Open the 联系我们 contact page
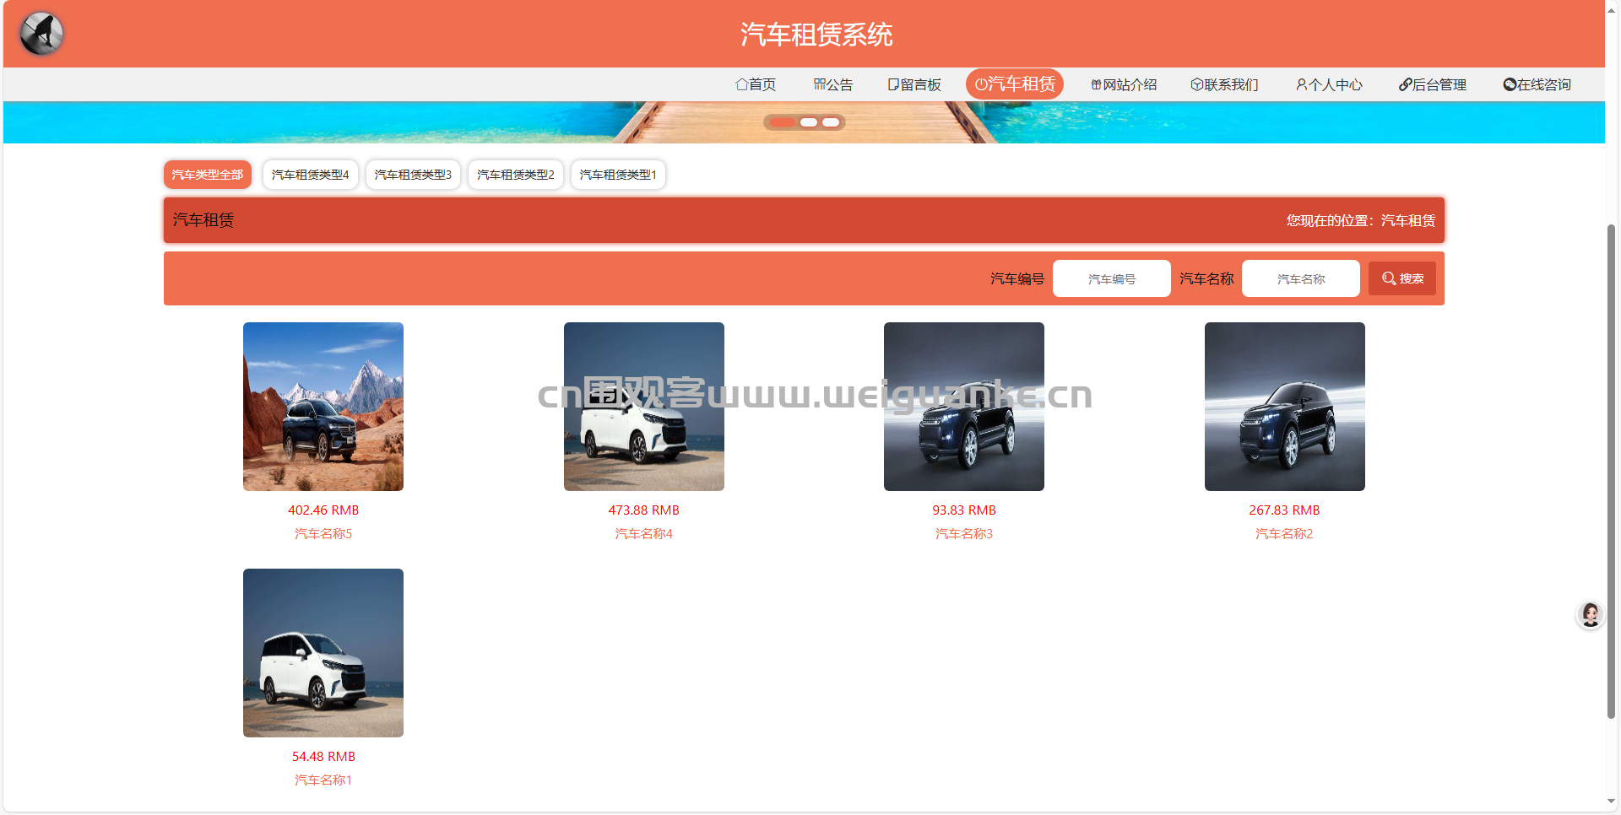 (x=1224, y=84)
